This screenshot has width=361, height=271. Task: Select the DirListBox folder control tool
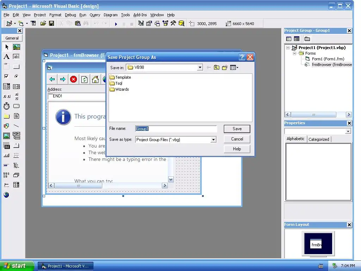tap(7, 116)
